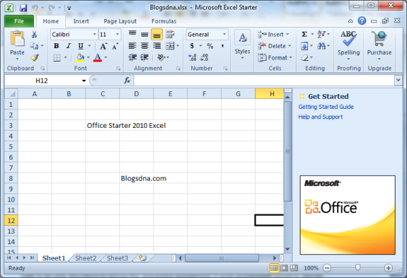407x278 pixels.
Task: Run Spelling check
Action: coord(349,45)
